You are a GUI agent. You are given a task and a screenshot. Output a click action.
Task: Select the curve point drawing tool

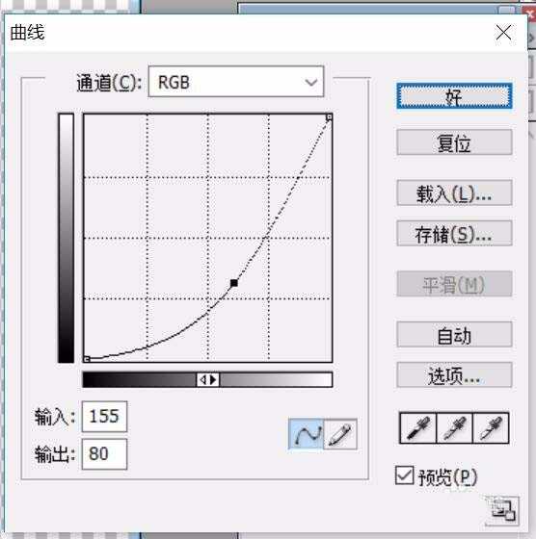(x=306, y=434)
